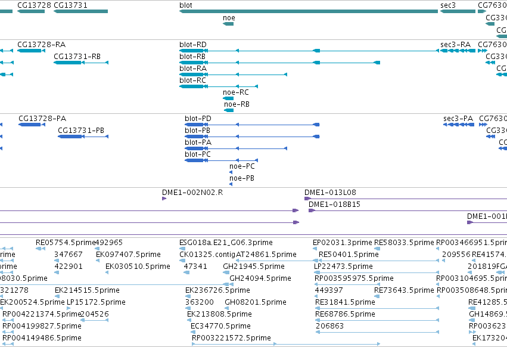
Task: Select the blot-RA transcript label
Action: [193, 69]
